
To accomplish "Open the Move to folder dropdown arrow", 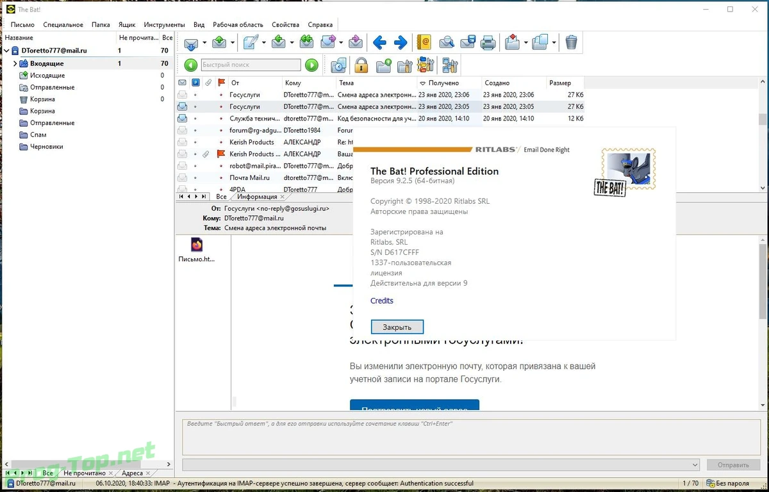I will pos(525,43).
